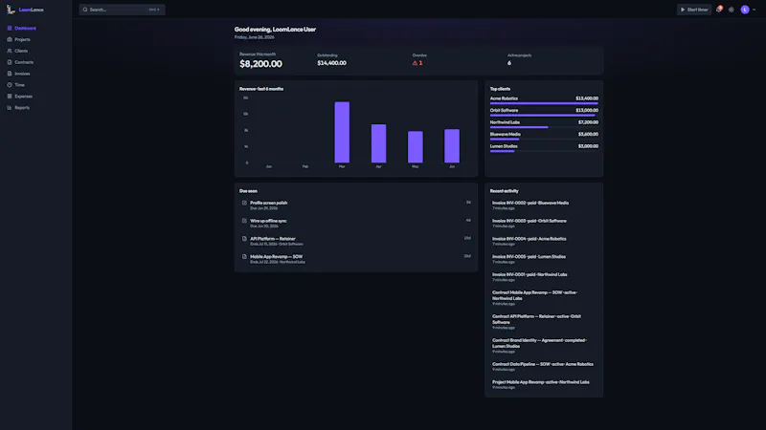Screen dimensions: 766x430
Task: Open activity Invoice INV-0001 paid Northwind Labs
Action: pyautogui.click(x=544, y=277)
